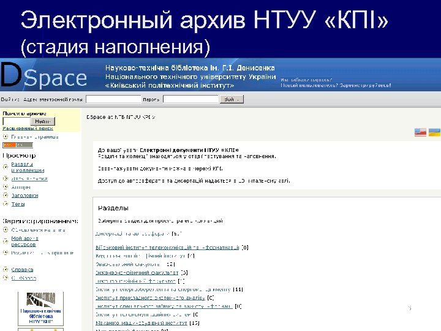
Task: Focus the email address login field
Action: 113,99
